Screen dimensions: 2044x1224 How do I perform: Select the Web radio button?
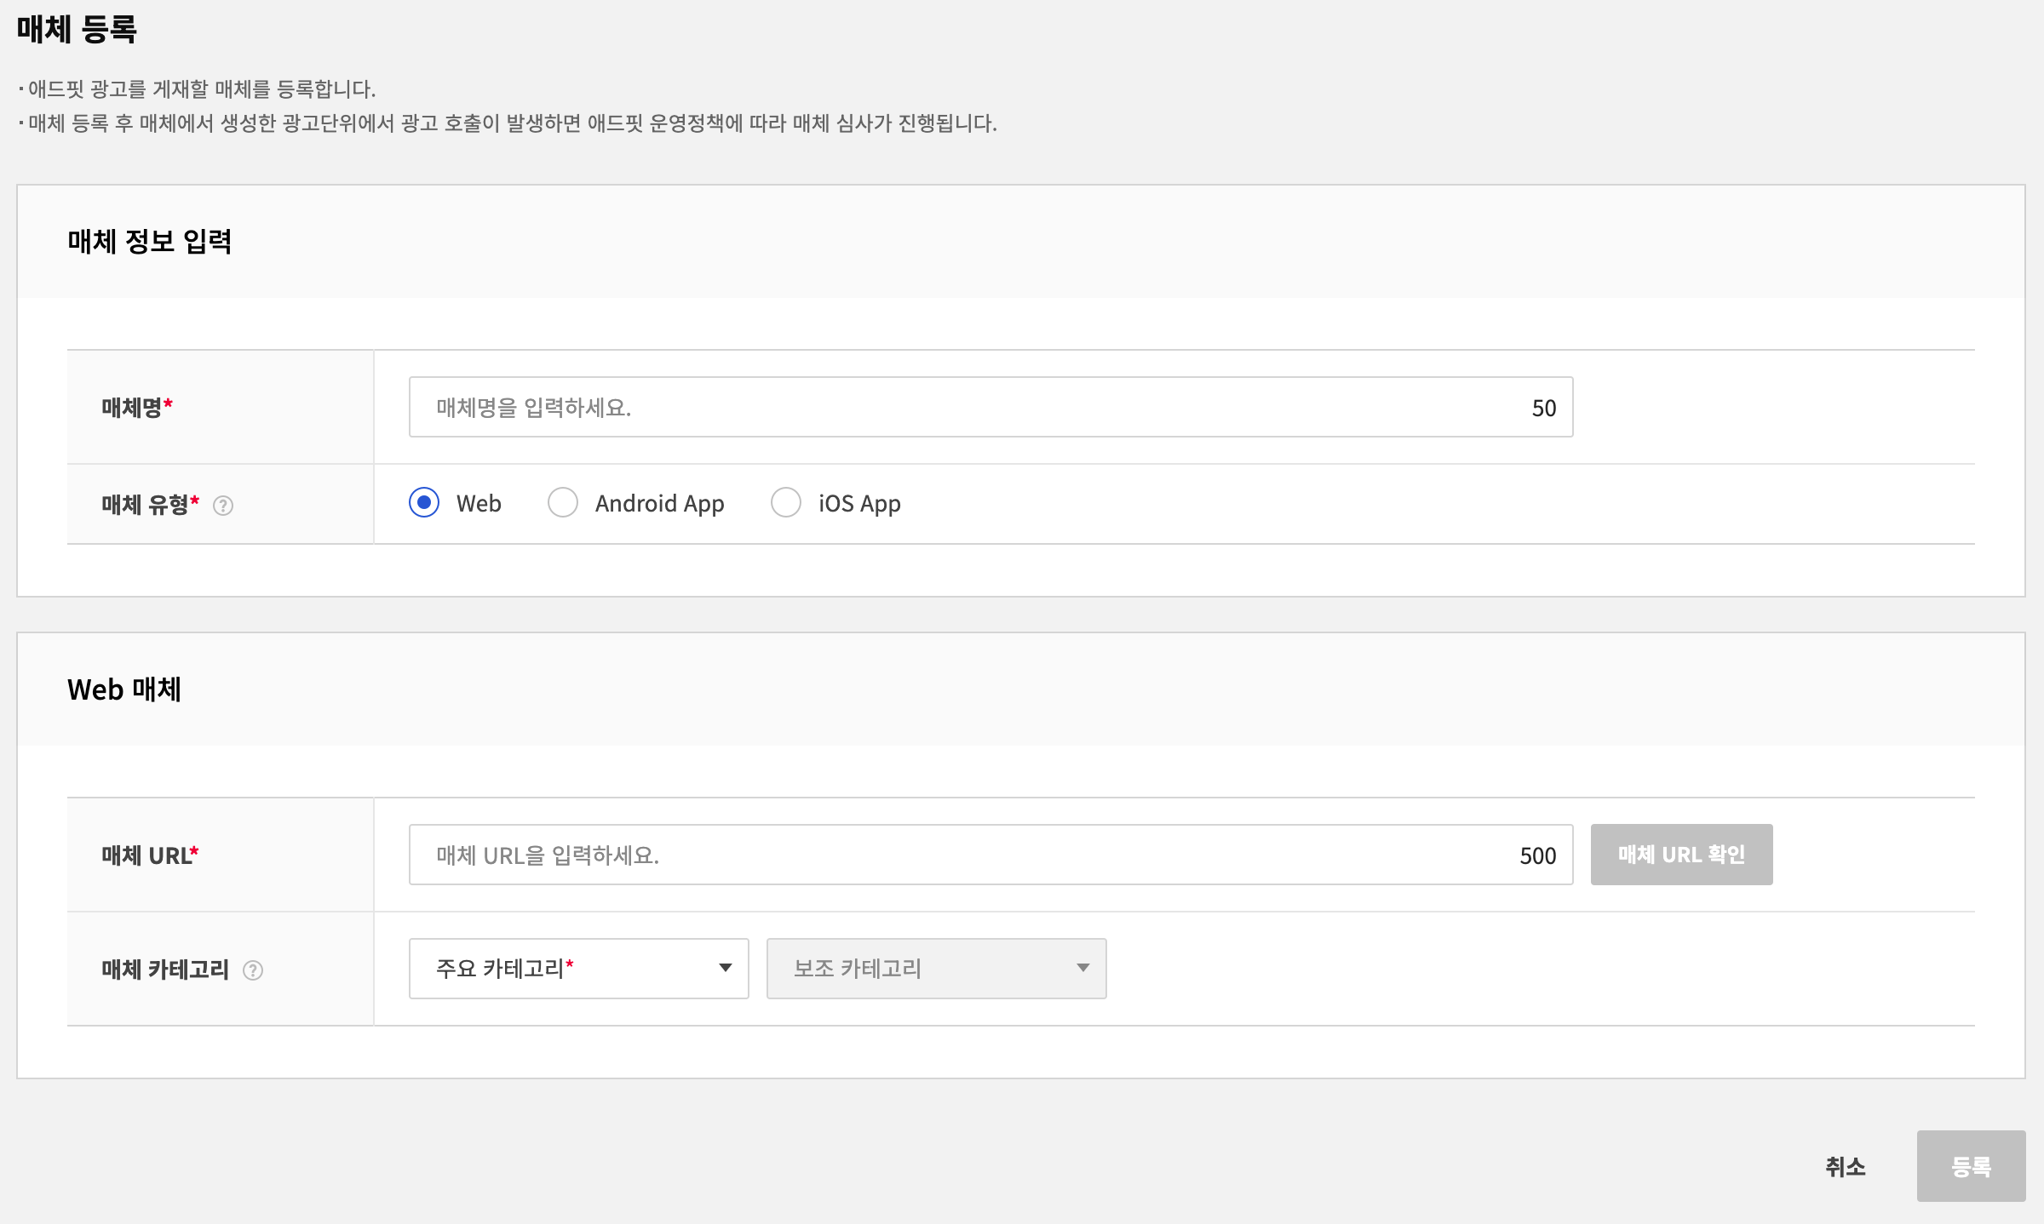tap(424, 502)
